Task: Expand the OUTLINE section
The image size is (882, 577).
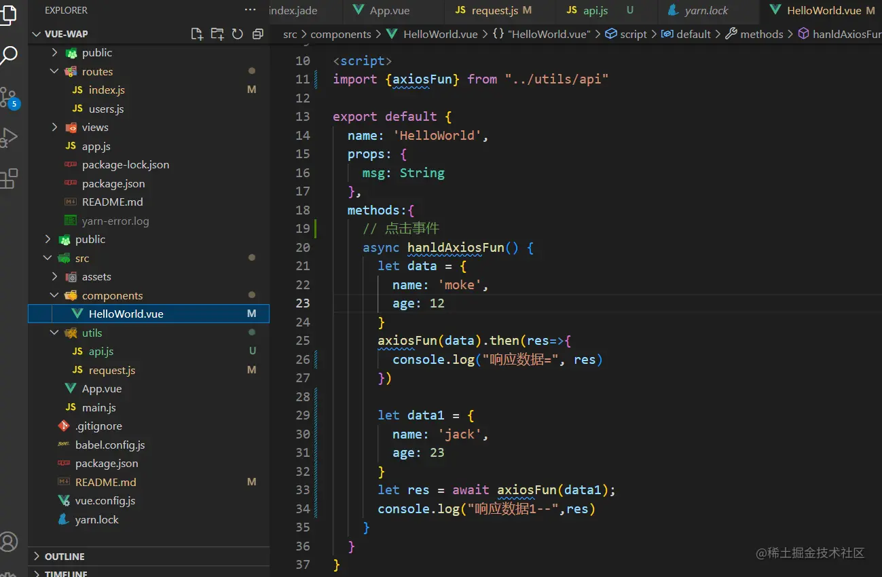Action: 65,557
